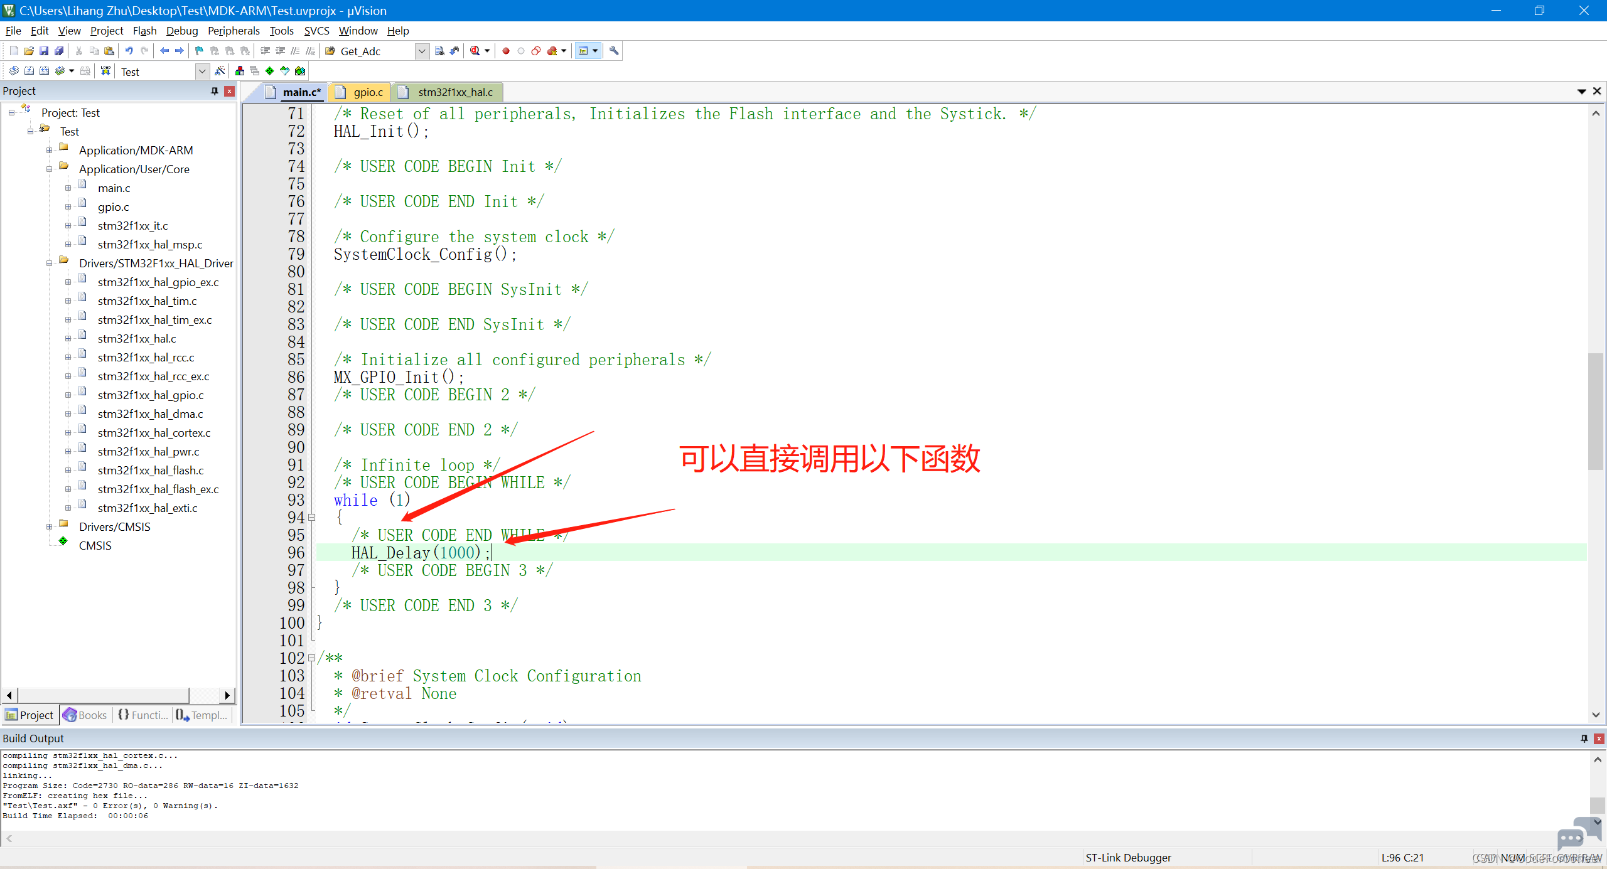
Task: Click the Open file toolbar icon
Action: pos(29,51)
